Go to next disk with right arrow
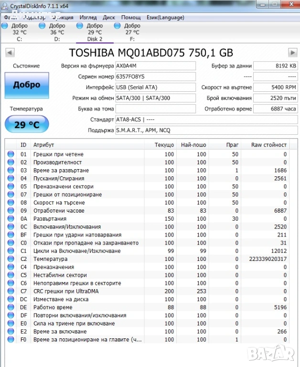 coord(292,53)
